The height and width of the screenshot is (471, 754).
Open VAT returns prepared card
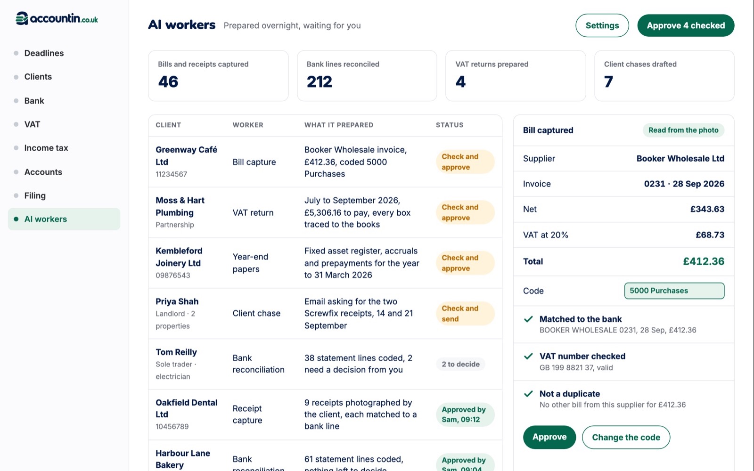tap(516, 76)
